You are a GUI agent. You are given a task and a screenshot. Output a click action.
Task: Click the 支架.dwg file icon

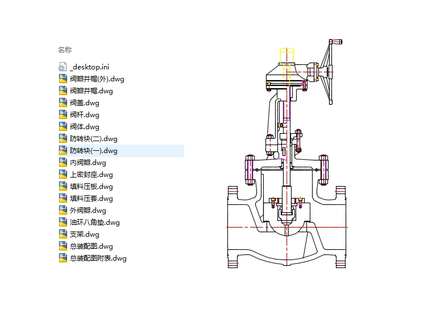(x=63, y=234)
